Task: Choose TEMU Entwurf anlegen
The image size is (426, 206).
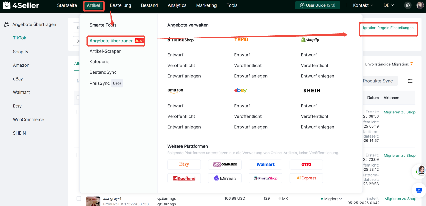Action: pyautogui.click(x=251, y=76)
